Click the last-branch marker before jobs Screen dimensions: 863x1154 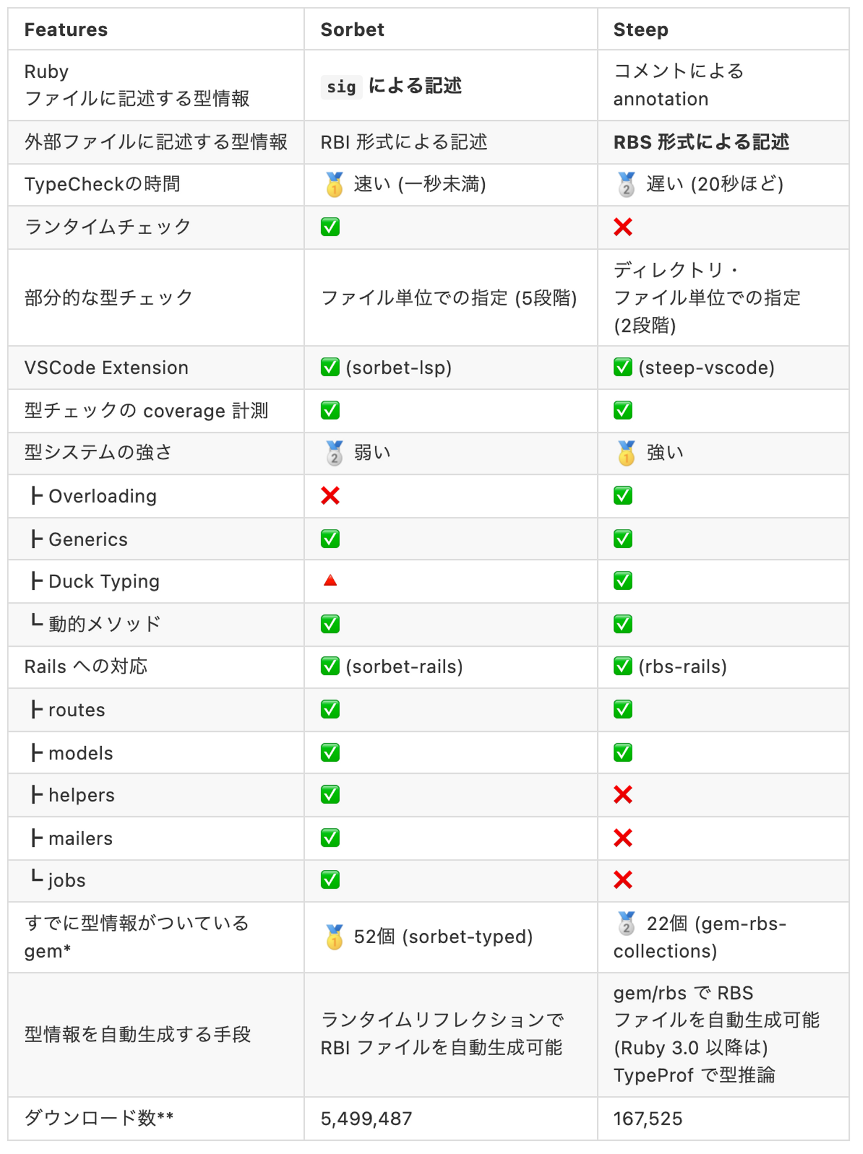point(37,877)
